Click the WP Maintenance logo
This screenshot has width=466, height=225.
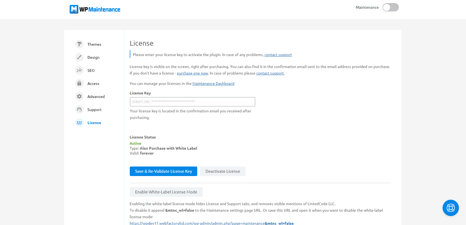[95, 9]
